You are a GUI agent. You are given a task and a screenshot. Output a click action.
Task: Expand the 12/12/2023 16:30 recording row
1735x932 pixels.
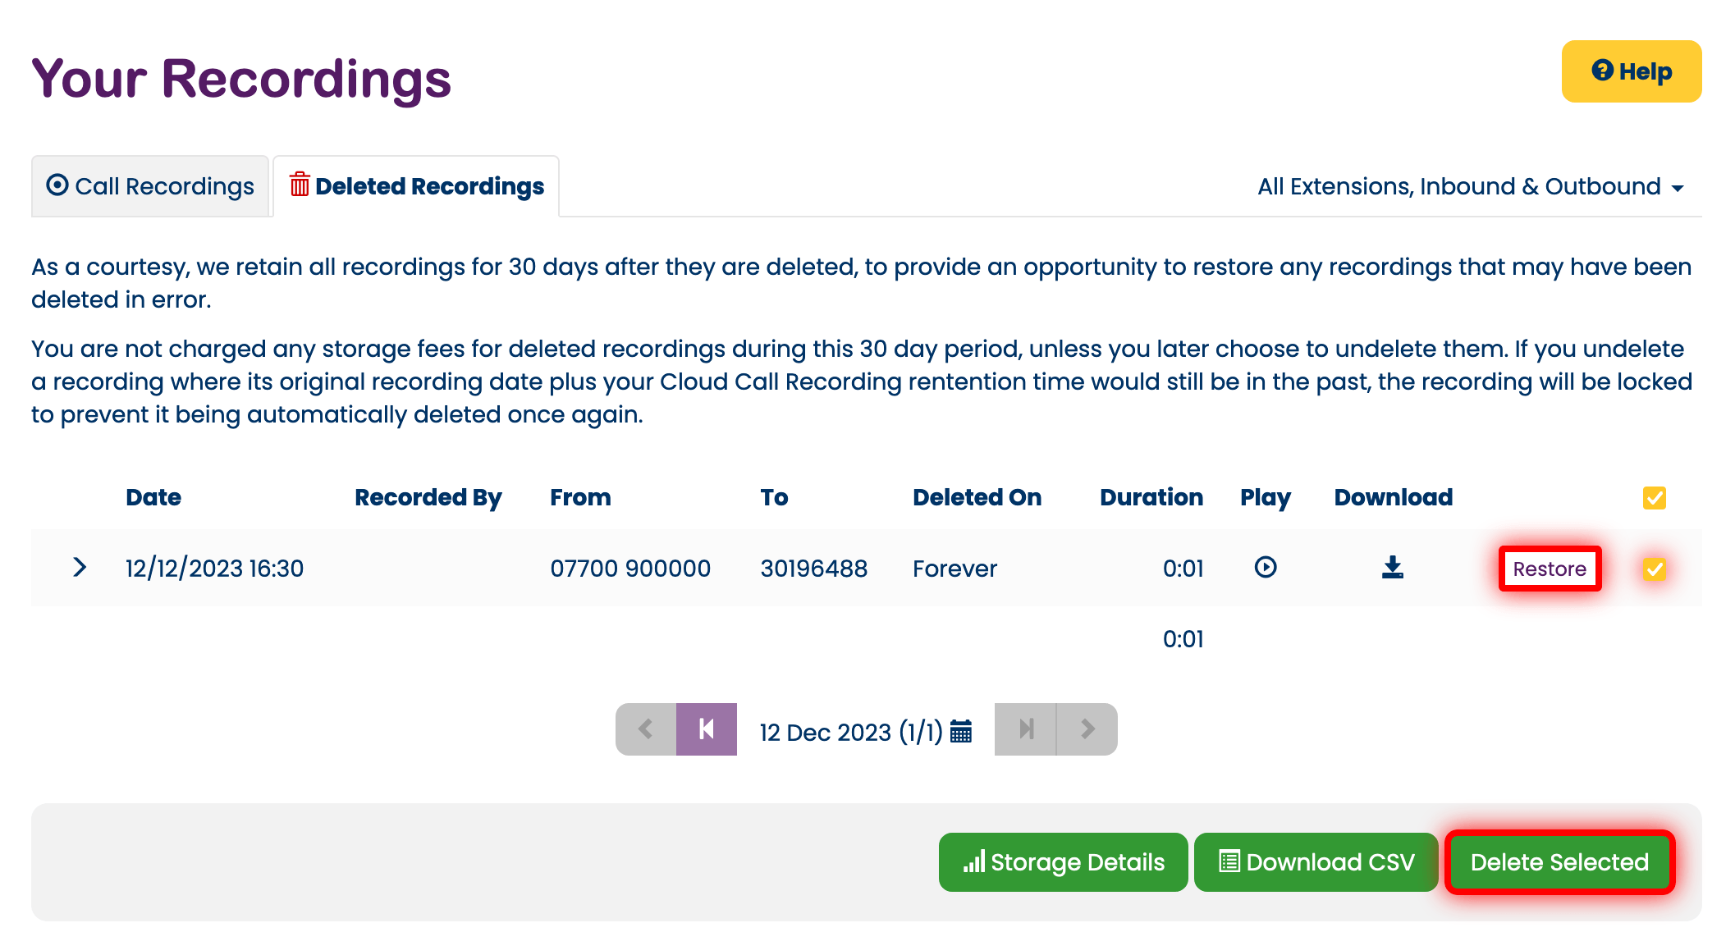coord(80,567)
